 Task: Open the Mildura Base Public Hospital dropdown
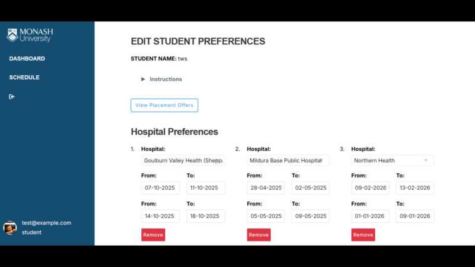[x=288, y=160]
